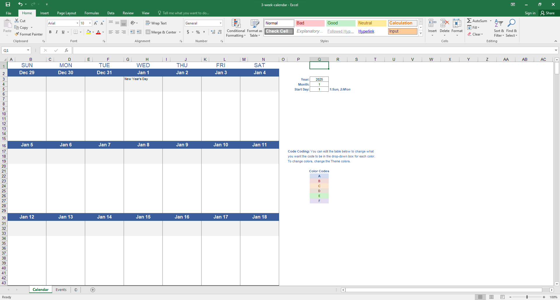Click the Format Painter brush icon
This screenshot has height=300, width=560.
[x=17, y=34]
